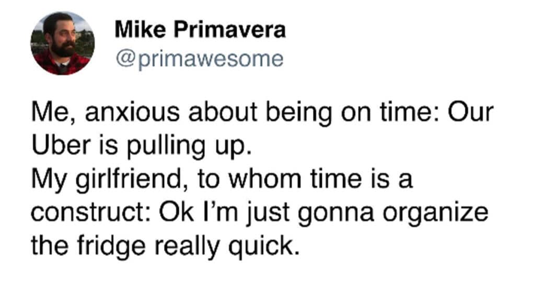
Task: Click the word "anxious" in the tweet
Action: point(132,112)
